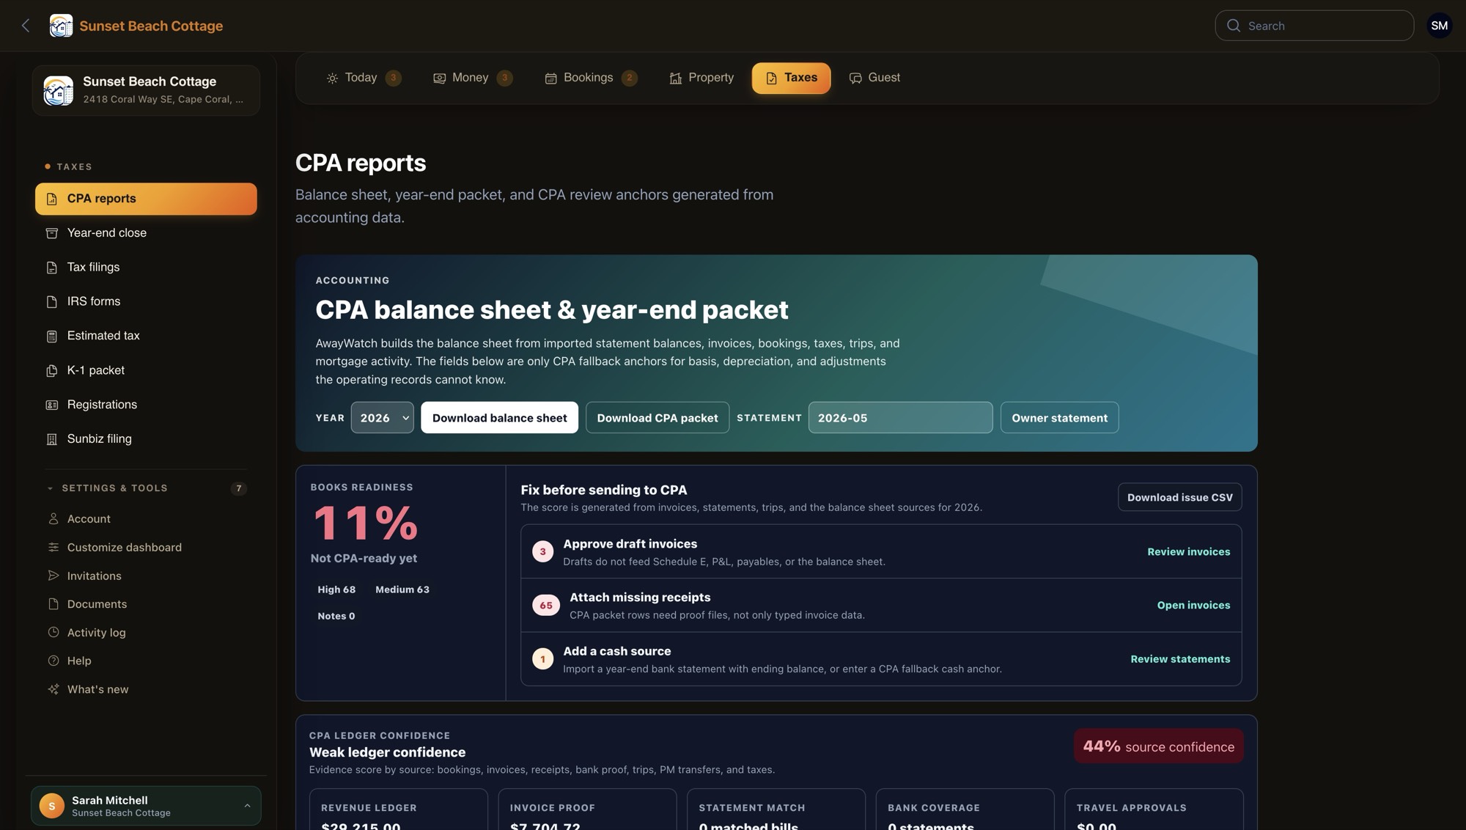Click the Invoice Proof card
This screenshot has width=1466, height=830.
tap(587, 809)
